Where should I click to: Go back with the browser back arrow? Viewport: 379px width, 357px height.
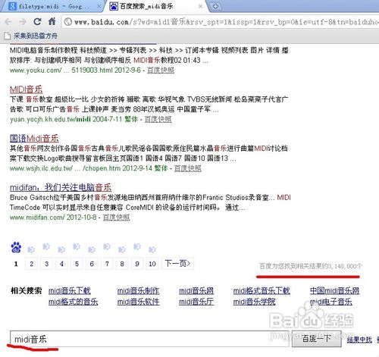coord(8,22)
